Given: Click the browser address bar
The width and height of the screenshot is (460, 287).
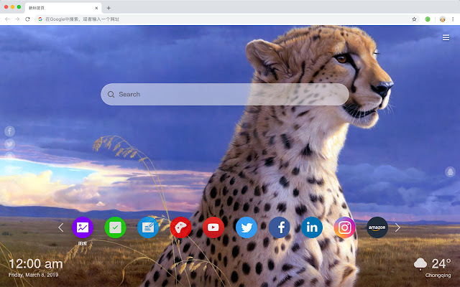Looking at the screenshot, I should 226,19.
